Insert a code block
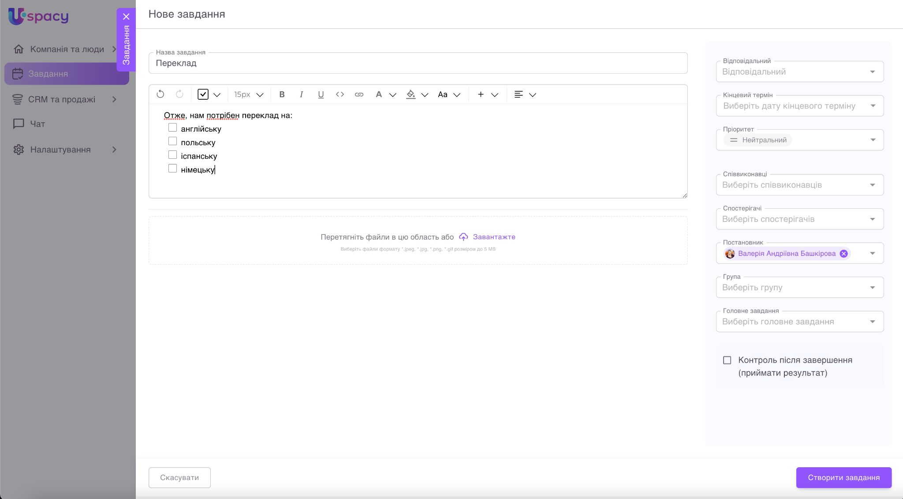903x499 pixels. [340, 94]
